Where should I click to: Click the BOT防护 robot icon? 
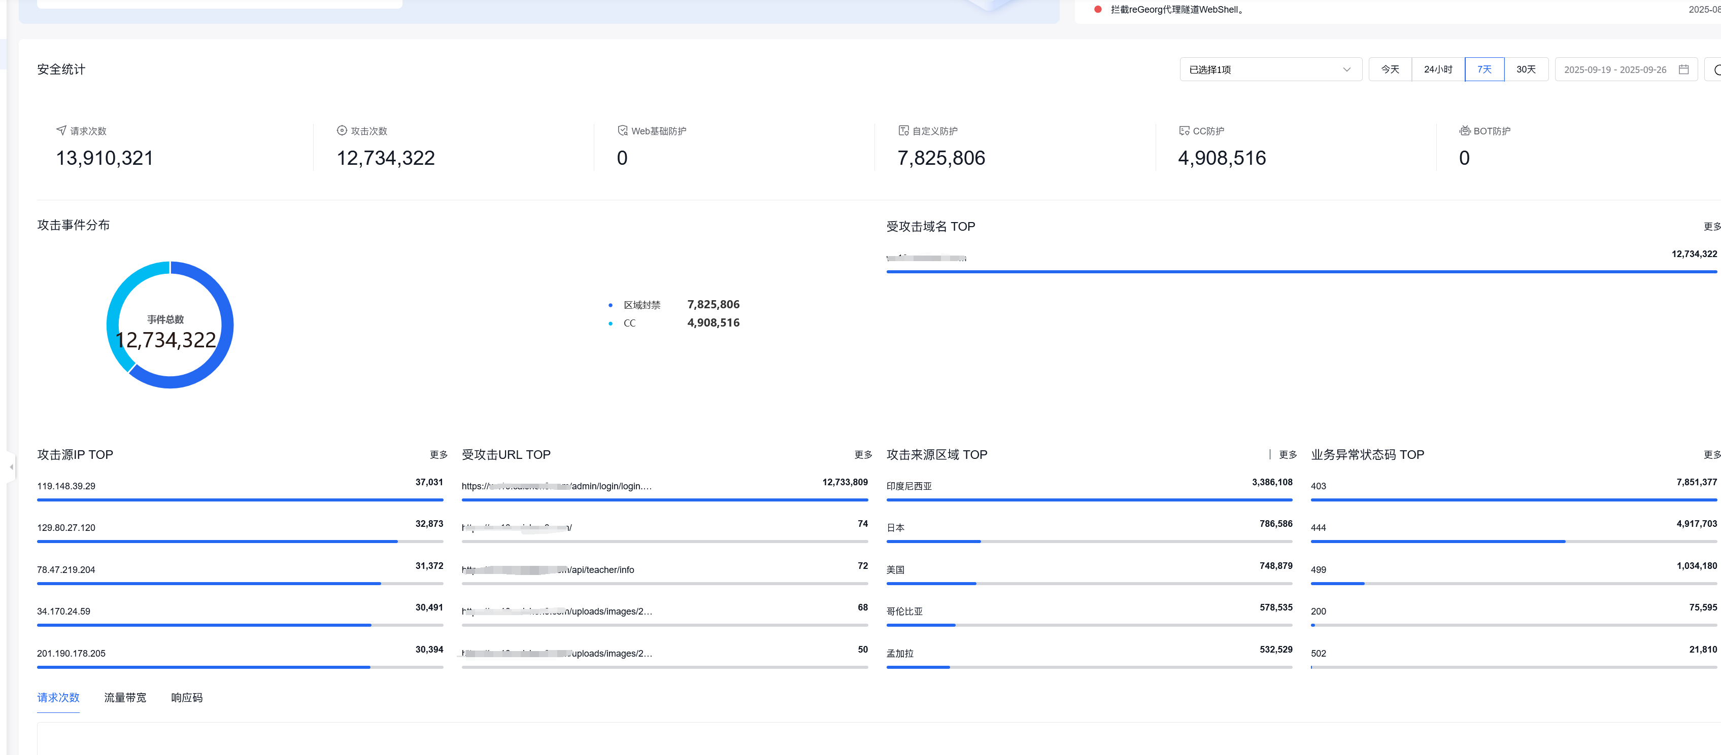pyautogui.click(x=1465, y=130)
